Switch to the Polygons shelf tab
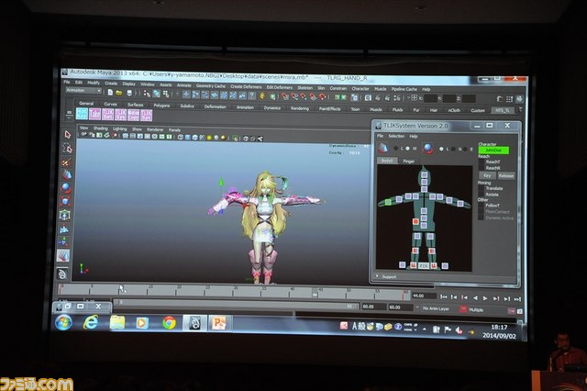 click(x=161, y=106)
